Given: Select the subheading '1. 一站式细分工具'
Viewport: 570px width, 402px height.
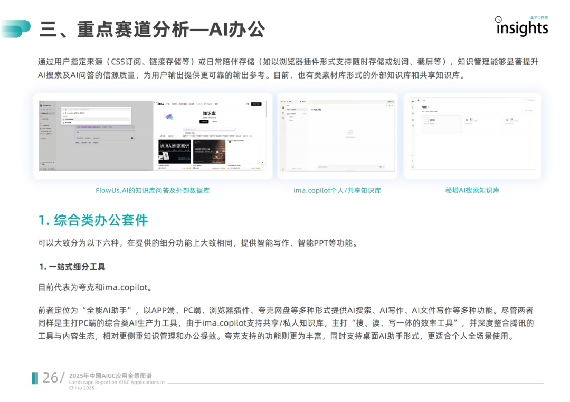Looking at the screenshot, I should click(72, 267).
